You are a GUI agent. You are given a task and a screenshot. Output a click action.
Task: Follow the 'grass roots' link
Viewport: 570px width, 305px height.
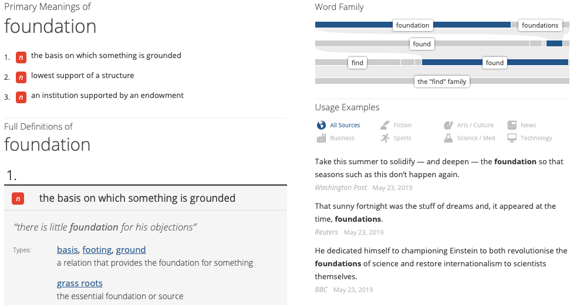(x=79, y=283)
